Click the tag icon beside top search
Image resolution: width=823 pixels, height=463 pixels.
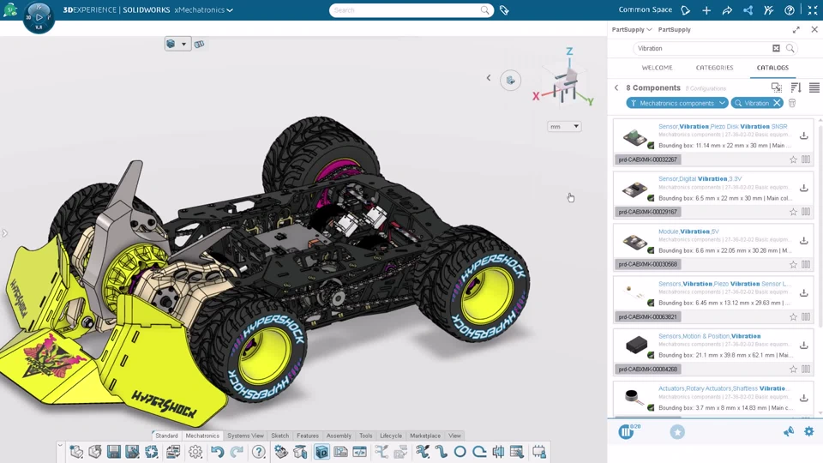point(504,10)
